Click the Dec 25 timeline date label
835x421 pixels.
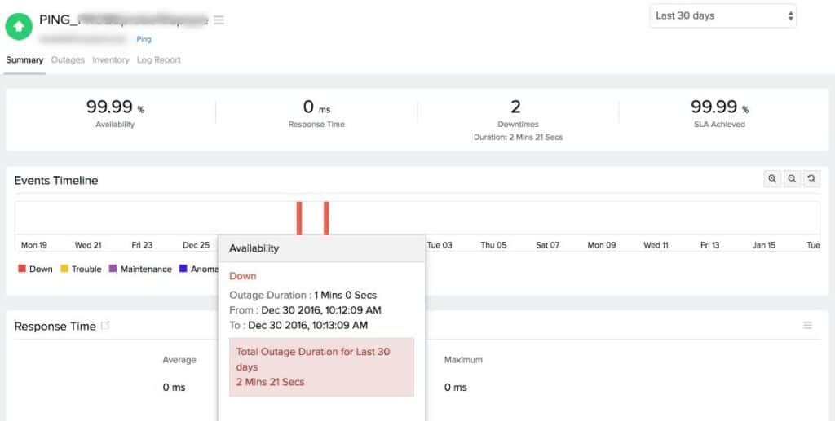196,245
